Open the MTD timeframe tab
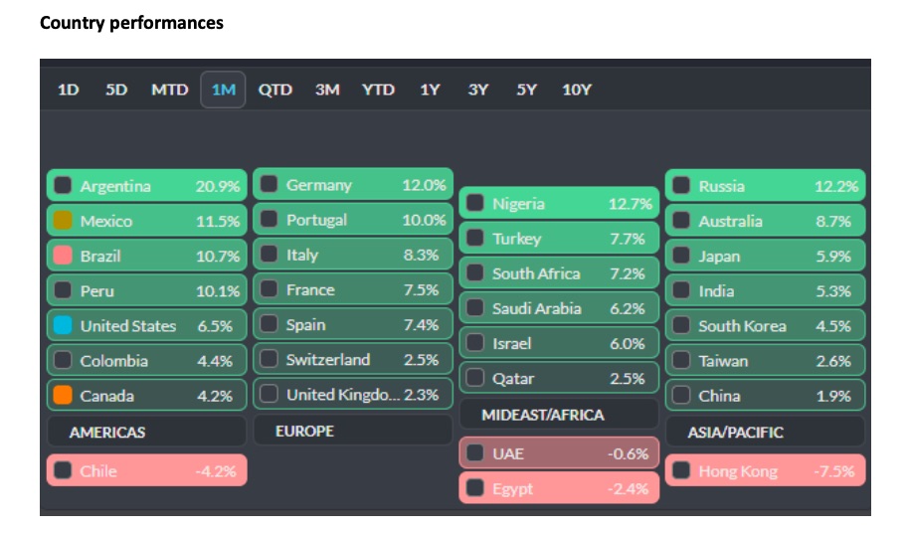 (x=169, y=89)
